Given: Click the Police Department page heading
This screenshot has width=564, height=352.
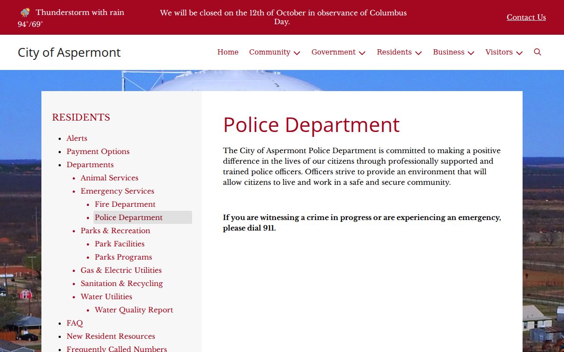Looking at the screenshot, I should (311, 125).
